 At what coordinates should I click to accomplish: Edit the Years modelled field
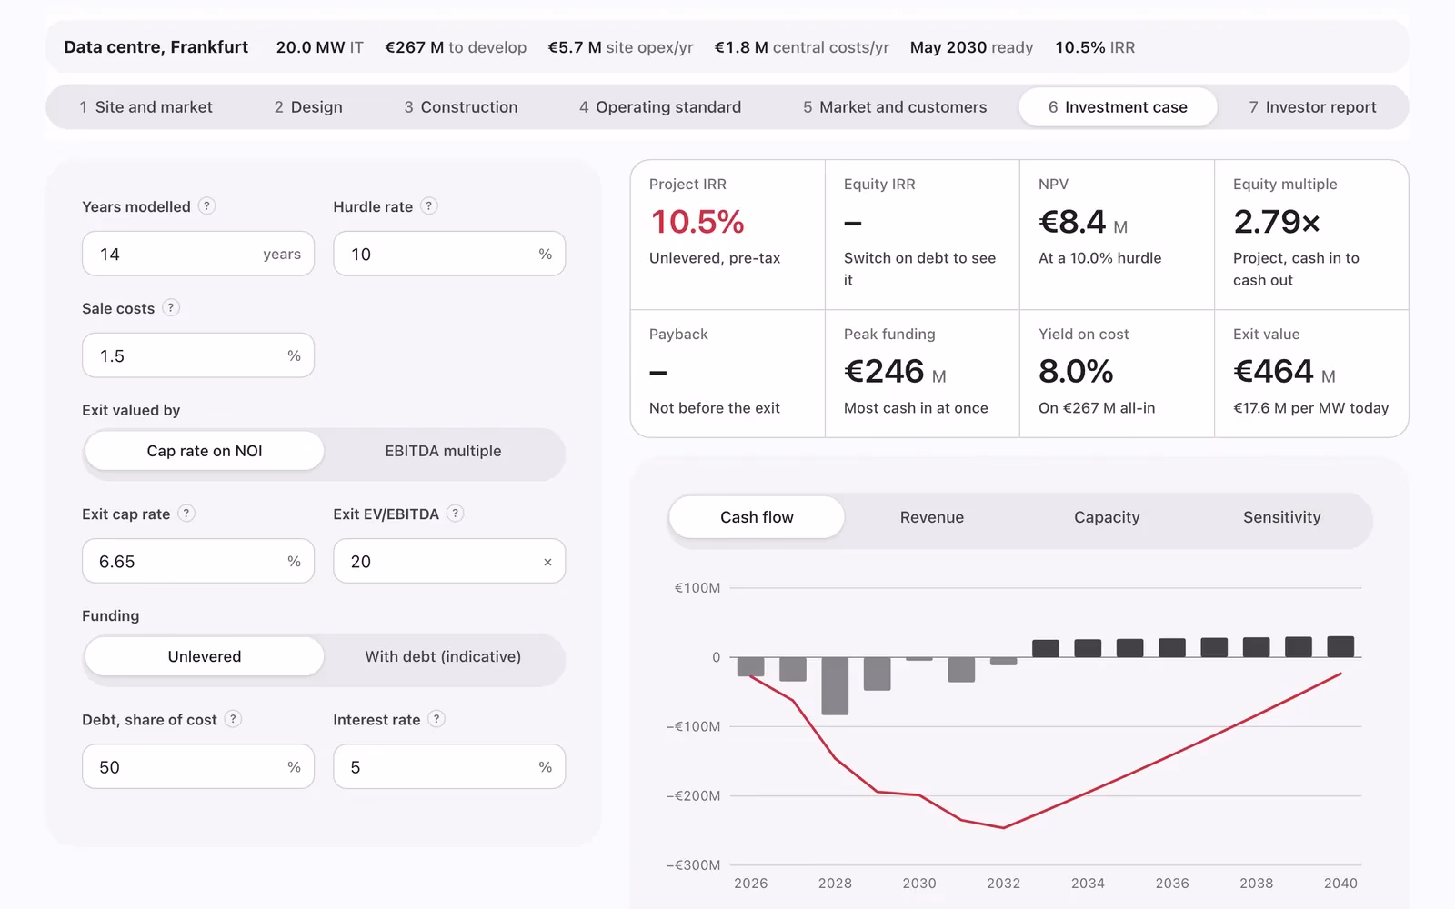(x=198, y=254)
